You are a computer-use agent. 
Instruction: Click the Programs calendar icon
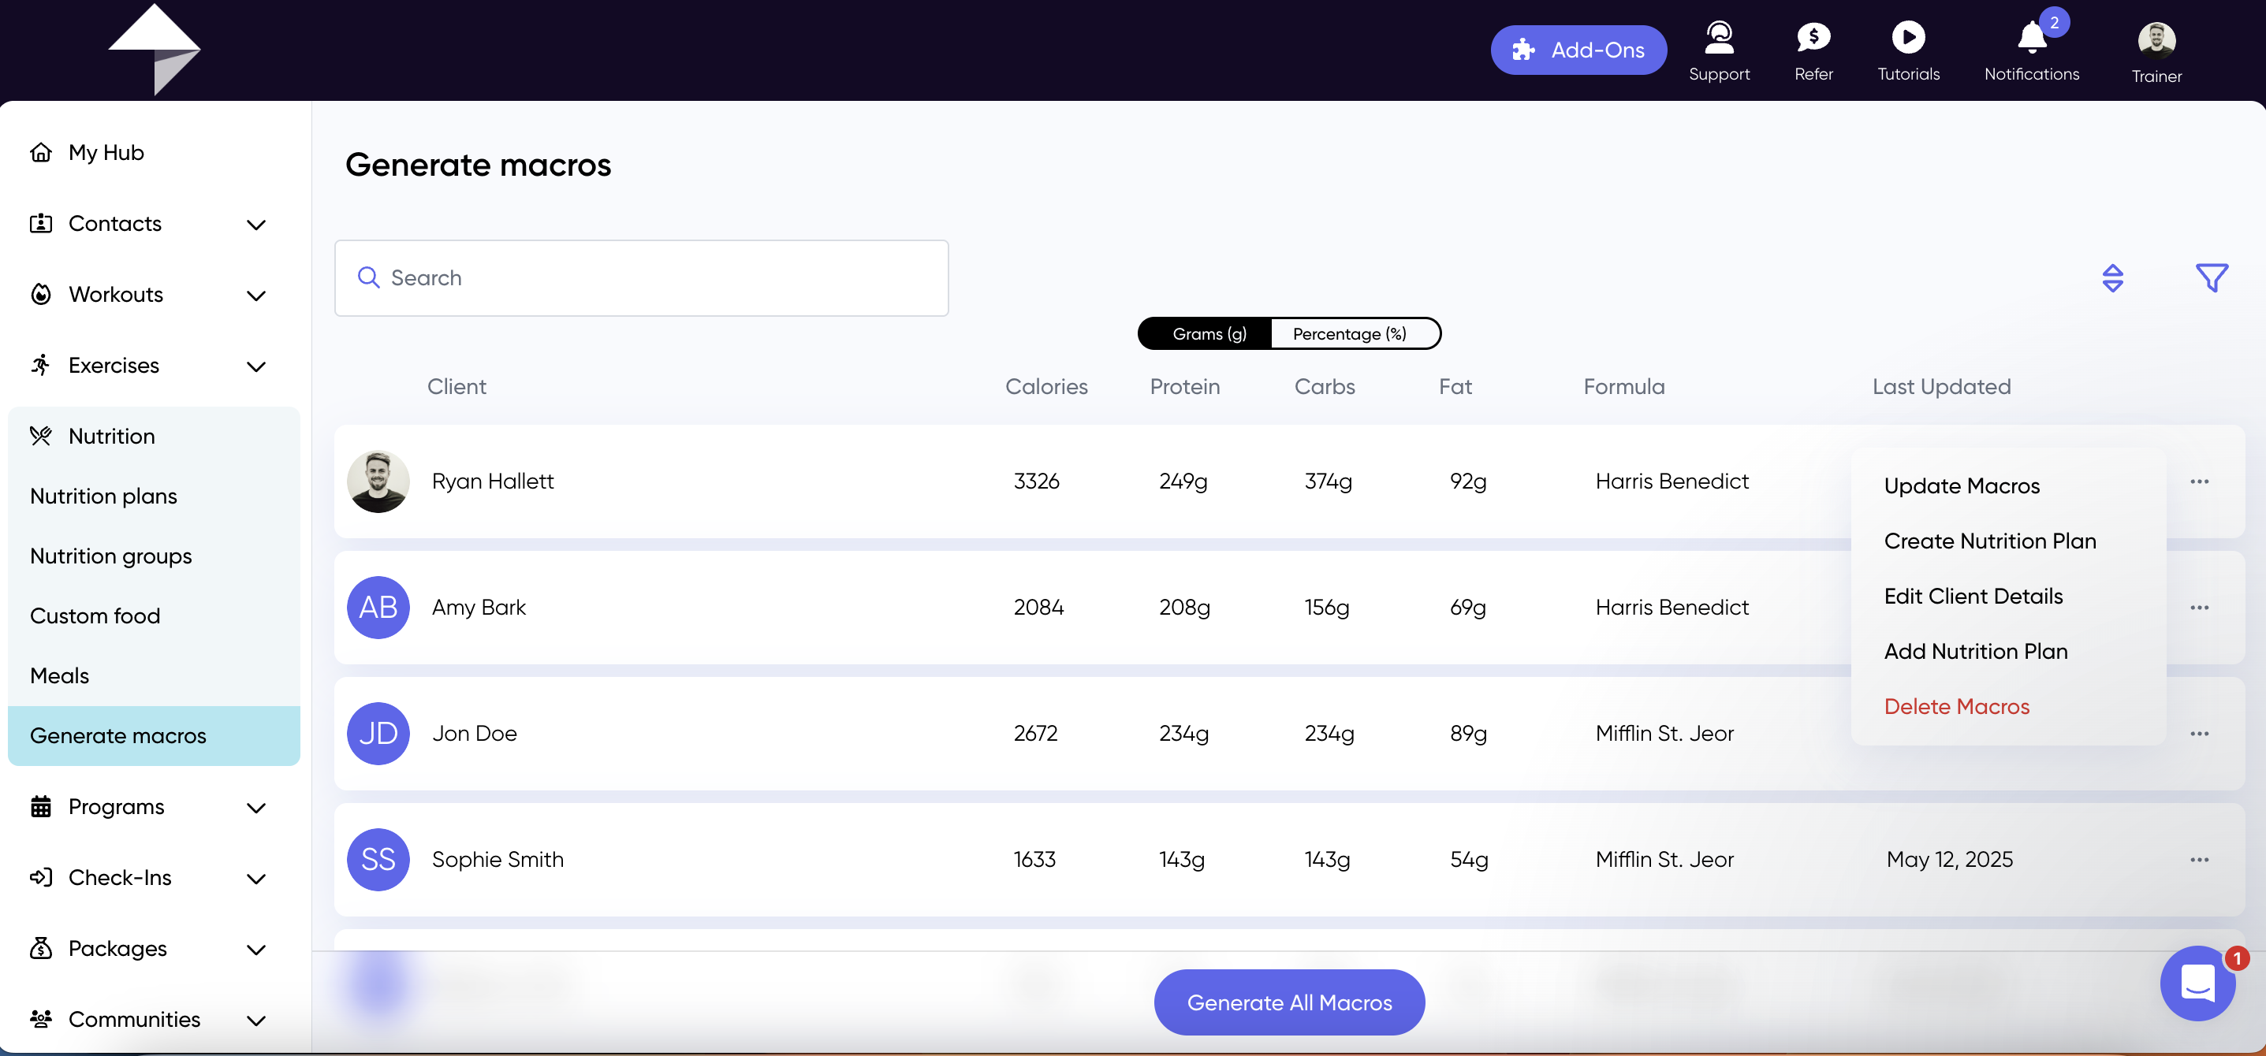[40, 806]
